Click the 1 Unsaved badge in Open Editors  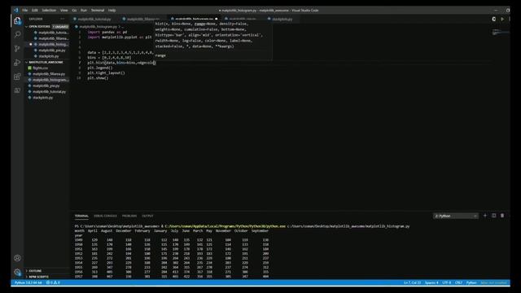pyautogui.click(x=60, y=27)
